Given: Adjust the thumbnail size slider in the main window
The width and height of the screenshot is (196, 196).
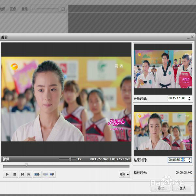Looking at the screenshot, I should 48,9.
